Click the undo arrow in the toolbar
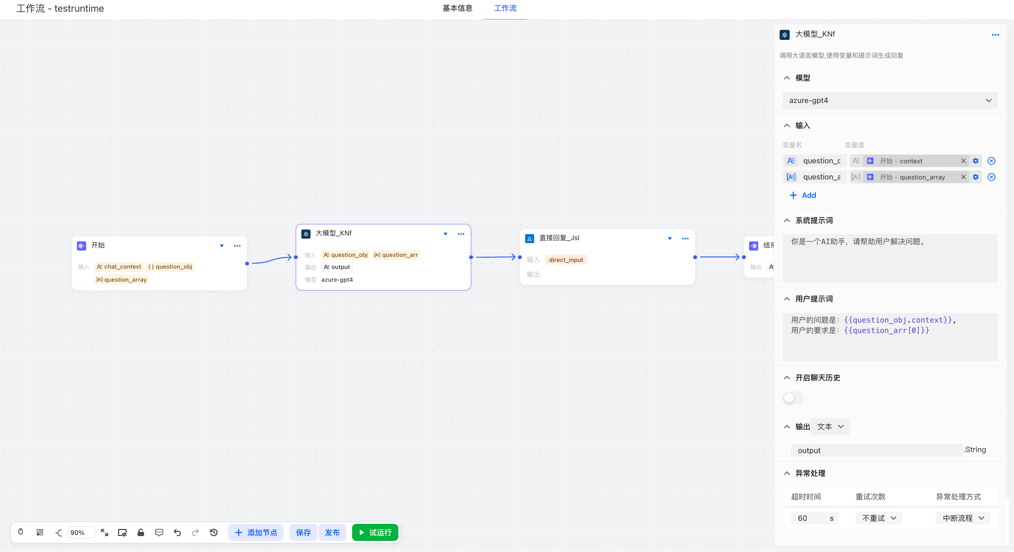 click(177, 533)
